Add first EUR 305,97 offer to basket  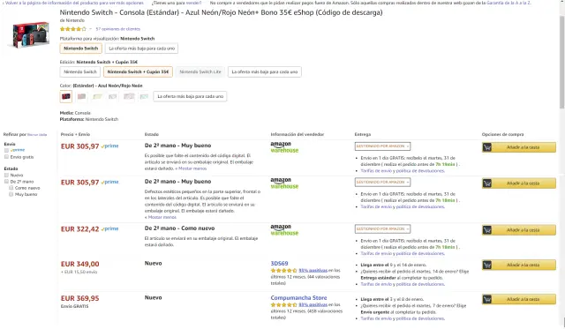tap(519, 147)
